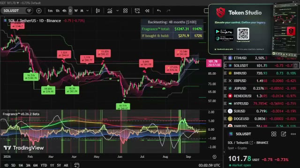Toggle the ETHUSD watchlist flag

[x=225, y=58]
